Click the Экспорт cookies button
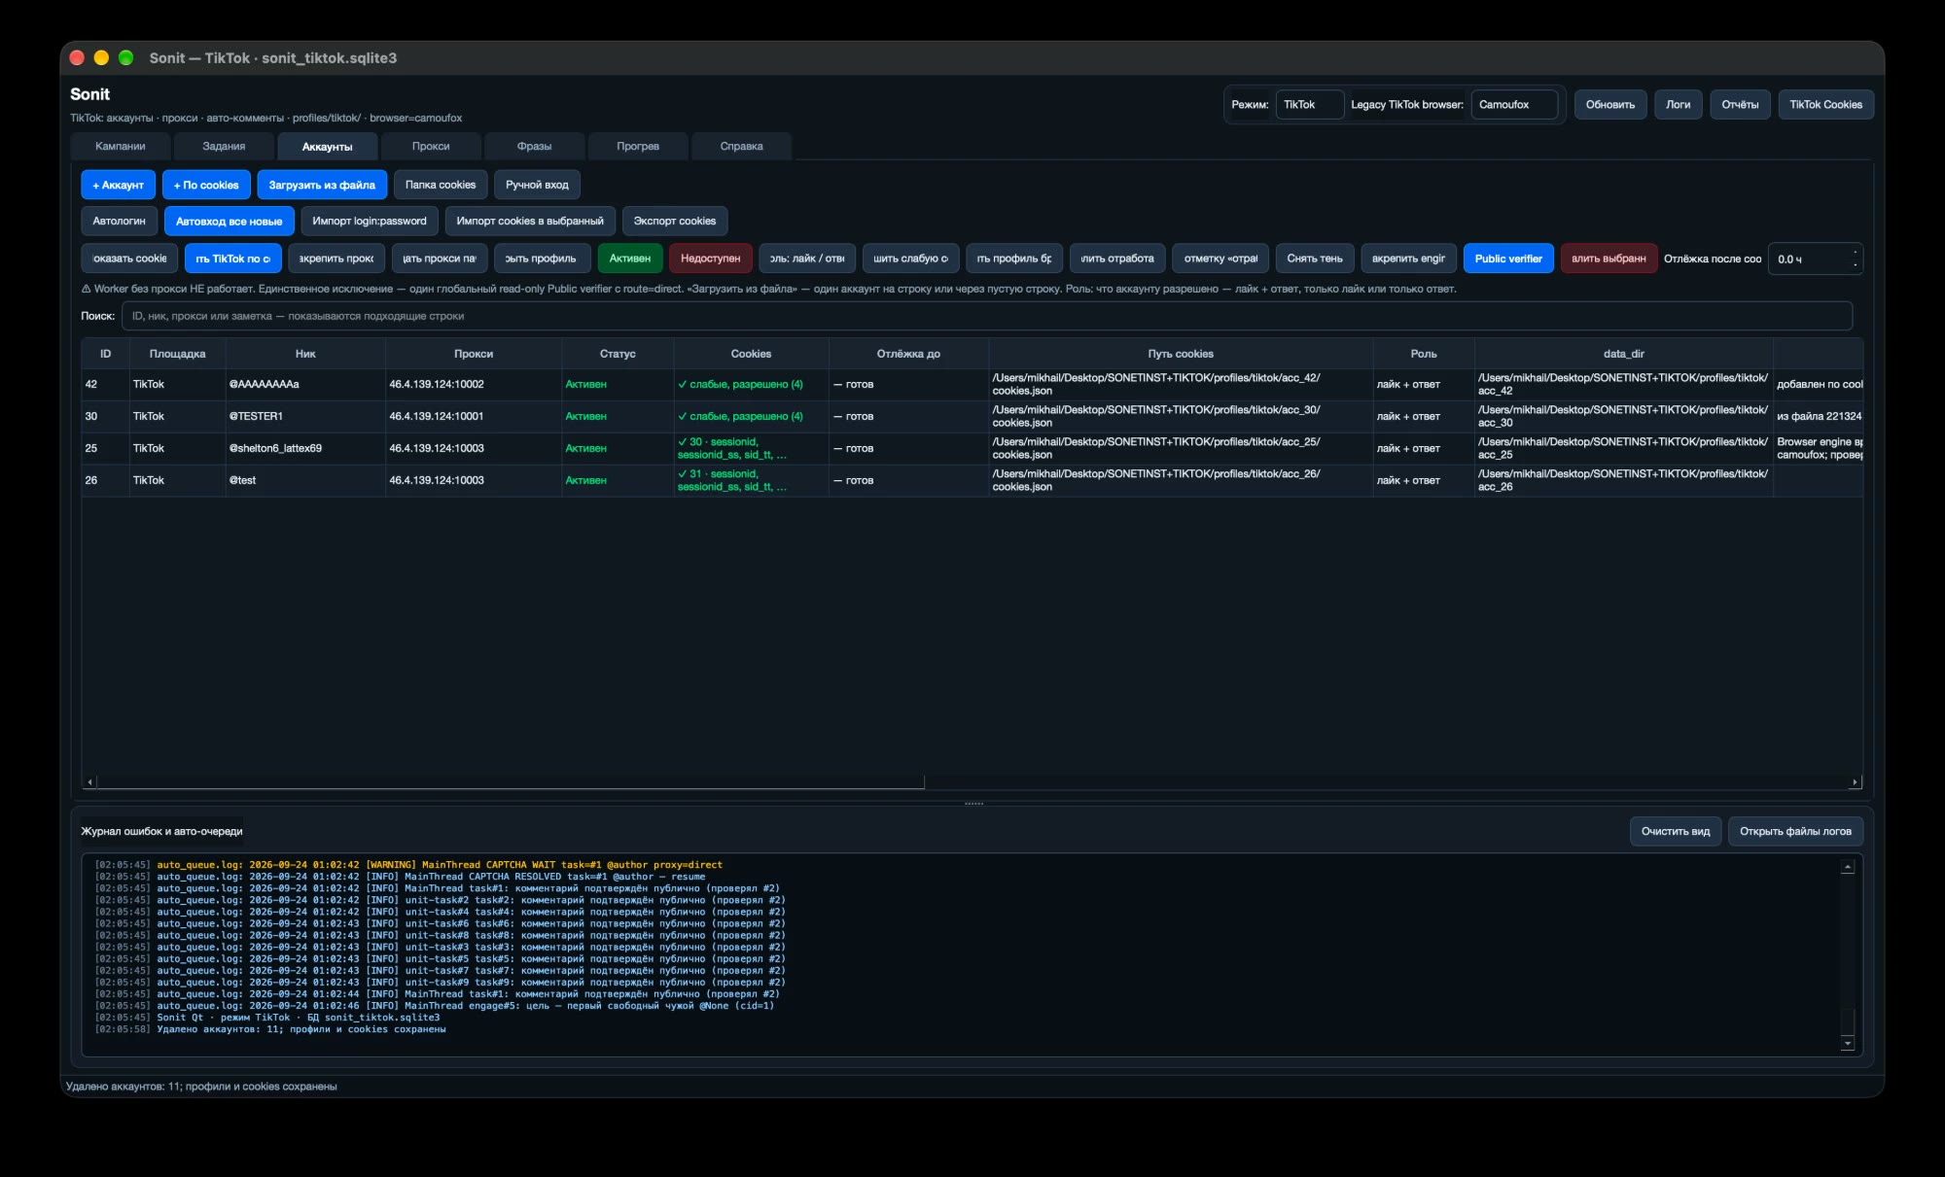 pos(675,221)
